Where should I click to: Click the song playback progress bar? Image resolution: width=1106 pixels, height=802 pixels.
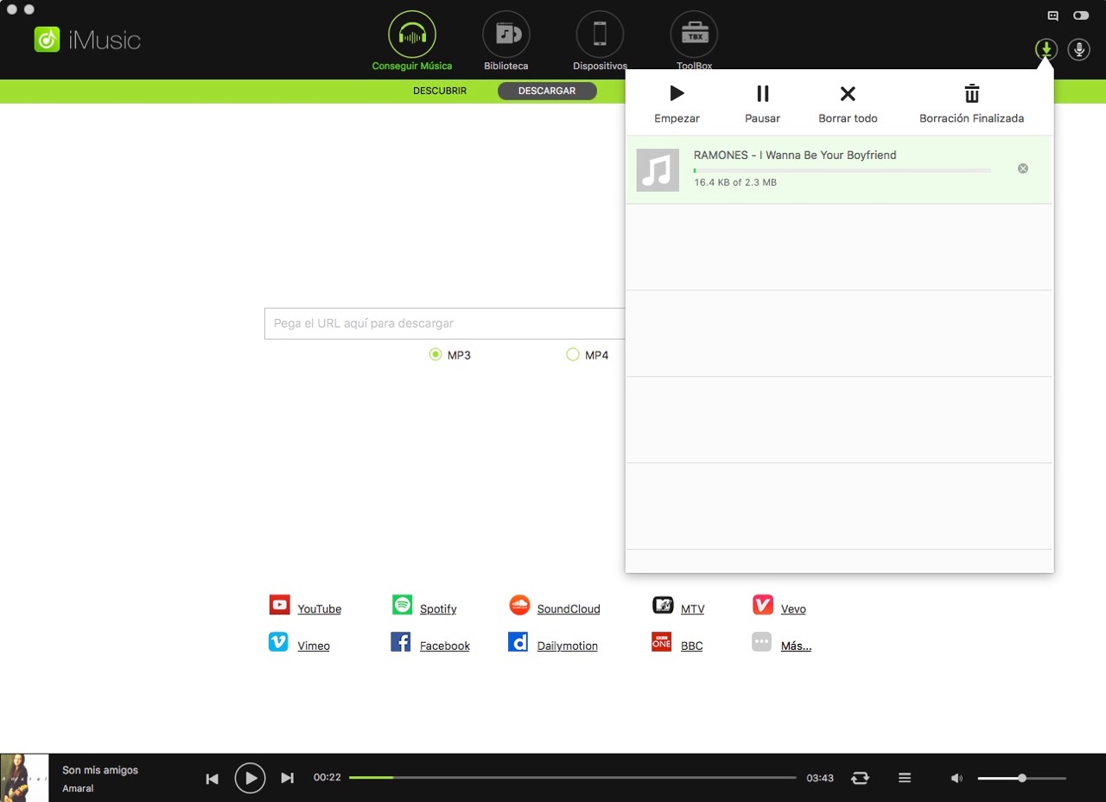(x=573, y=778)
